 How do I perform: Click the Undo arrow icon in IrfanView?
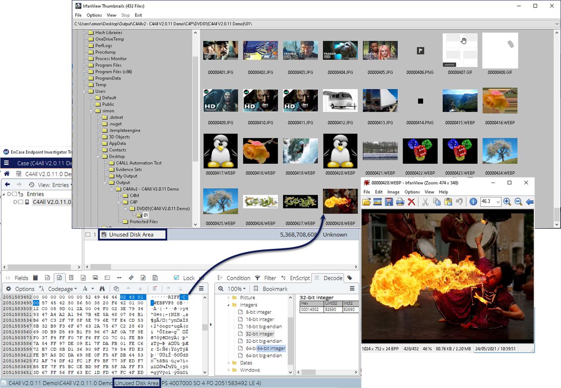(459, 202)
